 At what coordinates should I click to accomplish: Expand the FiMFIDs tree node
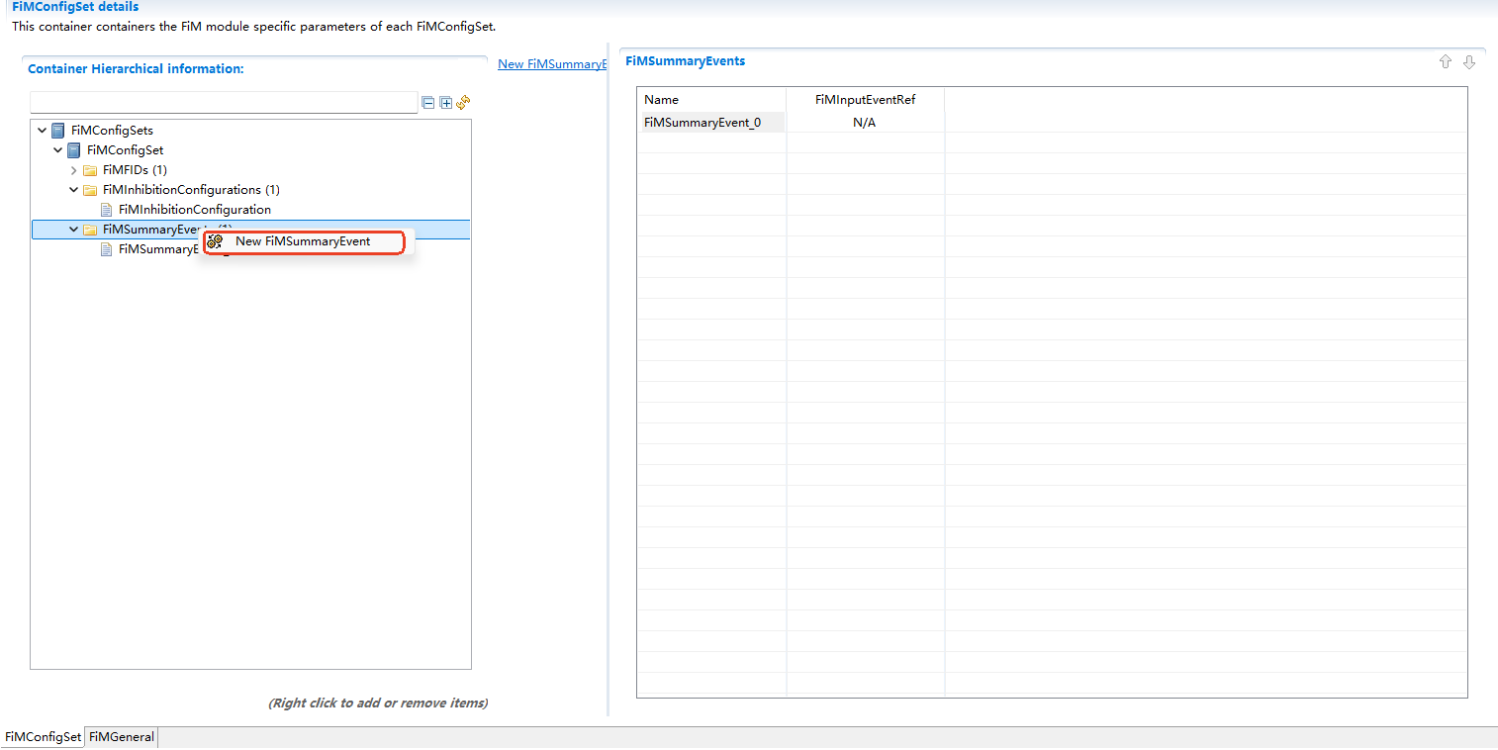(x=73, y=169)
